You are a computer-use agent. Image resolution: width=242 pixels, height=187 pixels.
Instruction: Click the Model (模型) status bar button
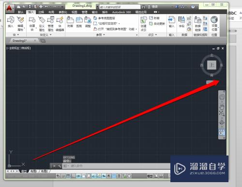[150, 176]
